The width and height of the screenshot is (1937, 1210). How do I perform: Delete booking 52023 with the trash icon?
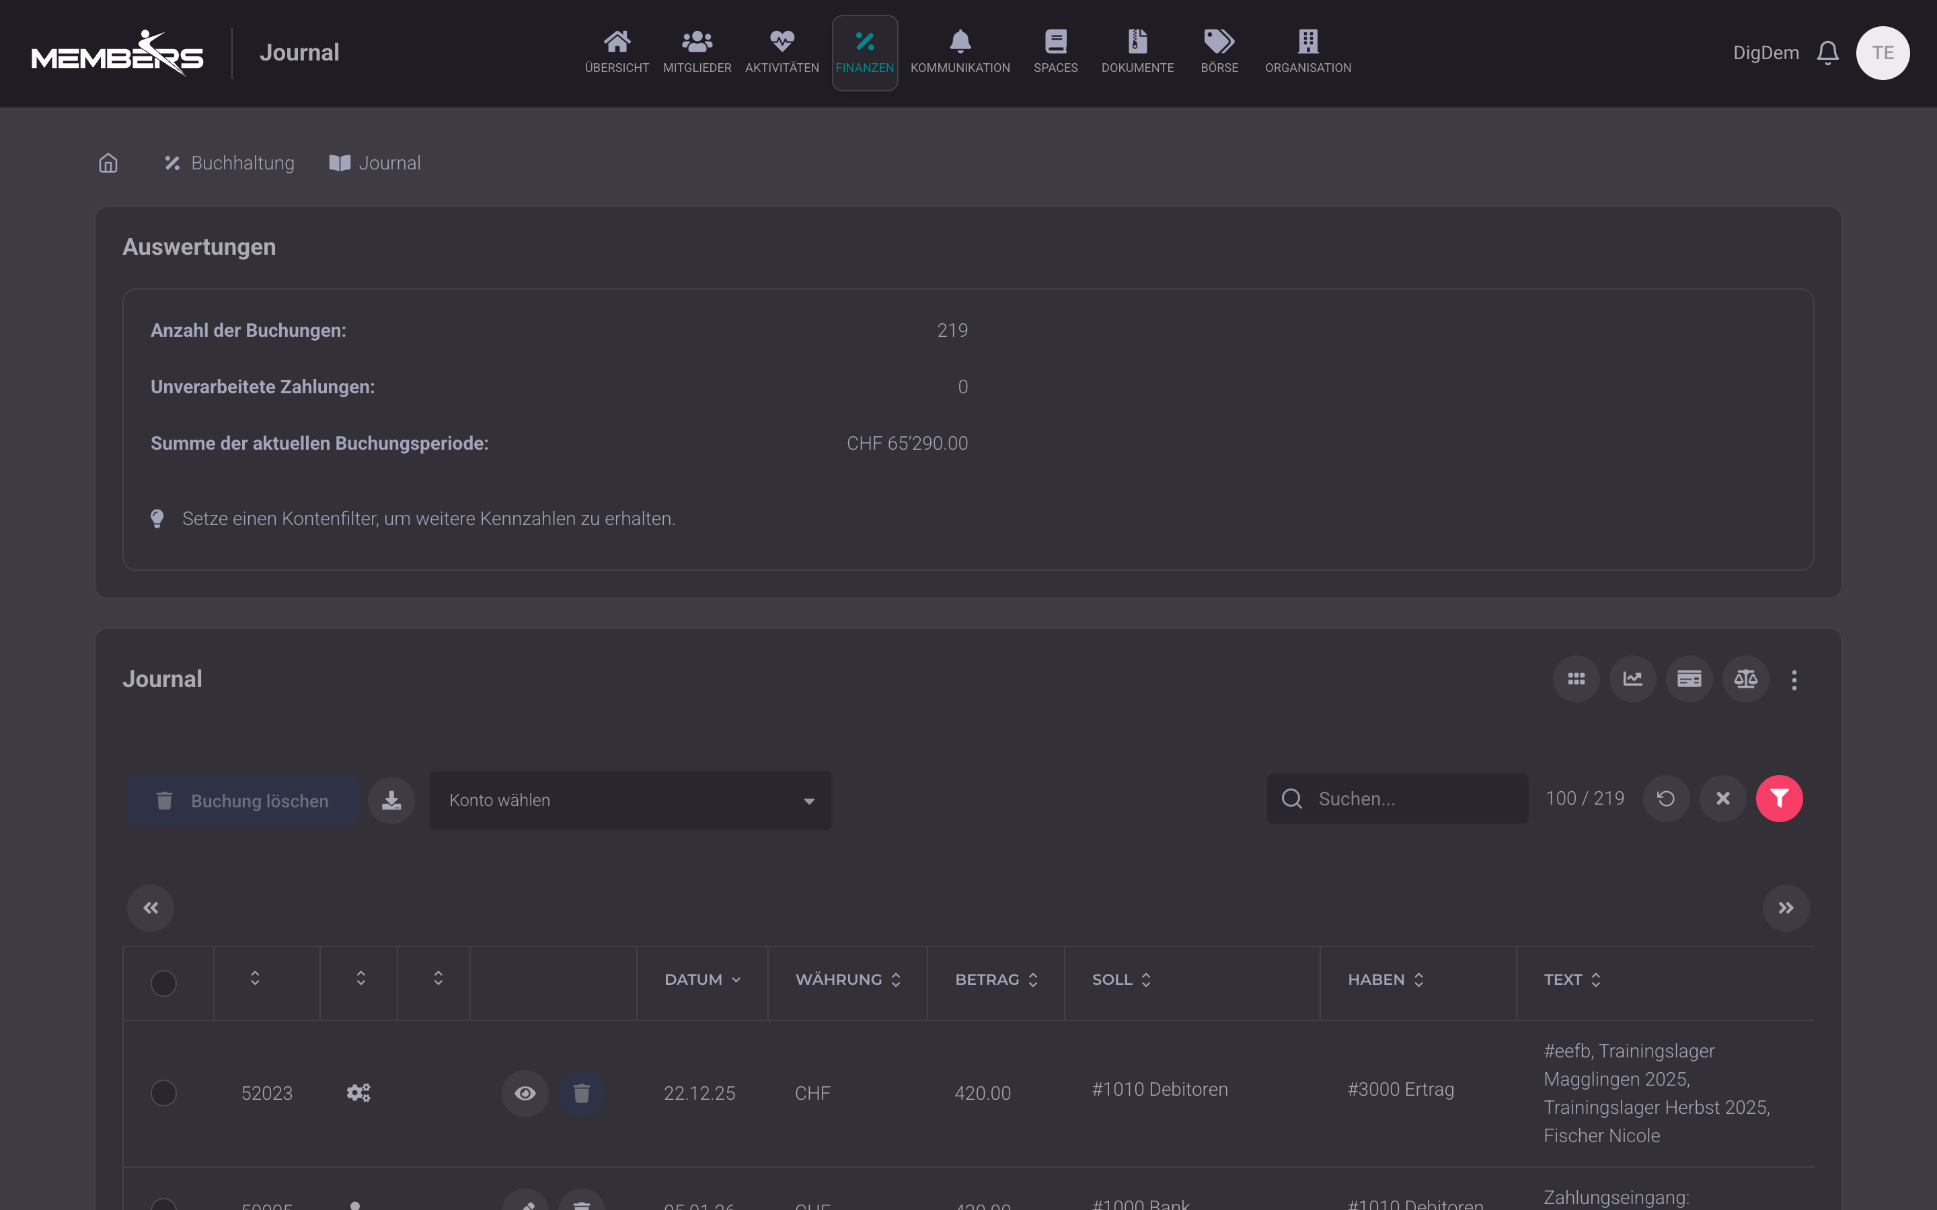tap(582, 1093)
